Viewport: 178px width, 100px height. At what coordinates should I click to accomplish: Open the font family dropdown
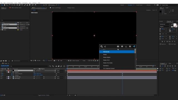[x=165, y=24]
